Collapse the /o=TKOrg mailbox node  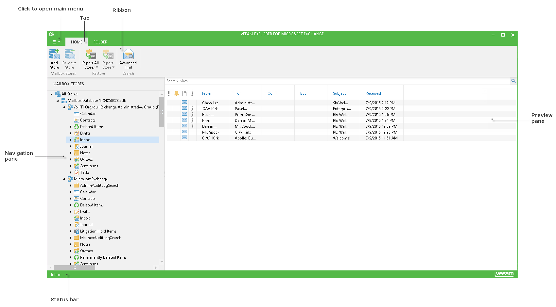[64, 107]
